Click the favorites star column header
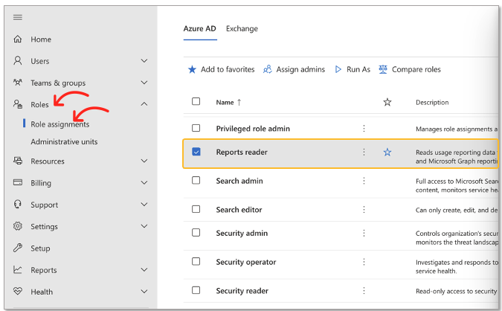The image size is (502, 311). pos(387,103)
